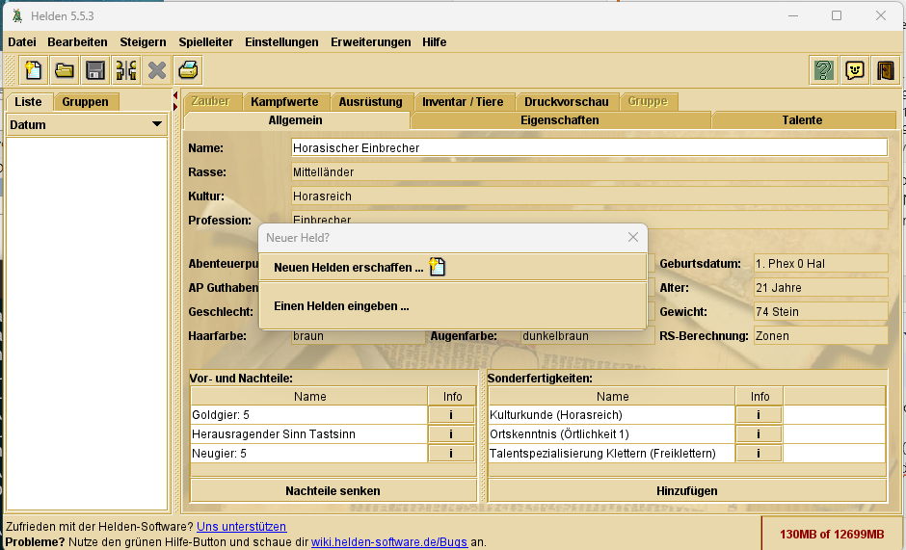Click the Alter field showing 21 Jahre
Screen dimensions: 906x550
(820, 288)
